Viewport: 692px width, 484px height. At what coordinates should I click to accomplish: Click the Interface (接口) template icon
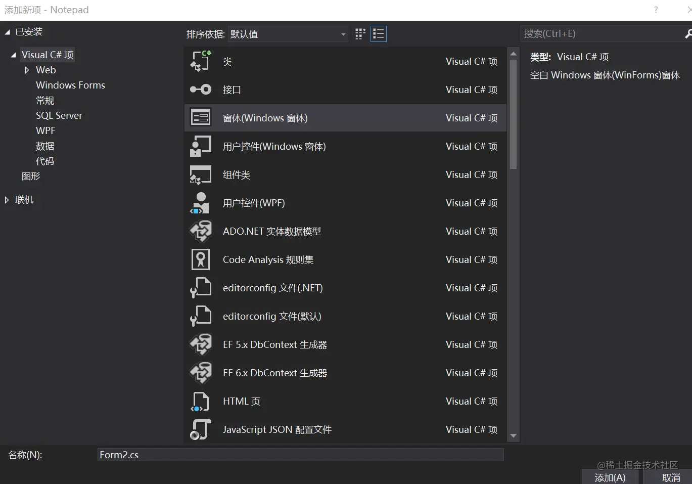click(201, 90)
